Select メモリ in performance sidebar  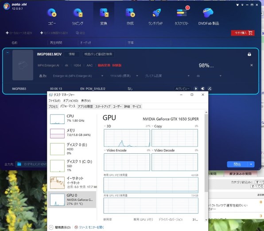tap(72, 133)
